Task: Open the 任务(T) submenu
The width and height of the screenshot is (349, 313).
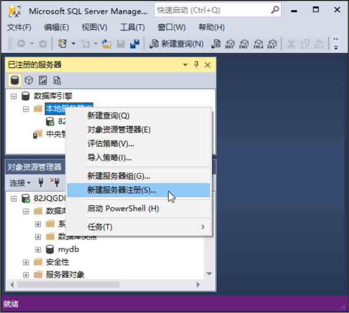Action: [x=139, y=227]
